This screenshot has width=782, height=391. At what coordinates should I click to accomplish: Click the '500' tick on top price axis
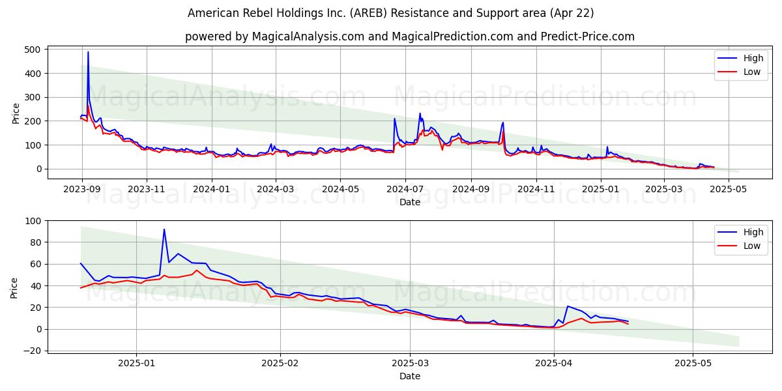pyautogui.click(x=34, y=50)
